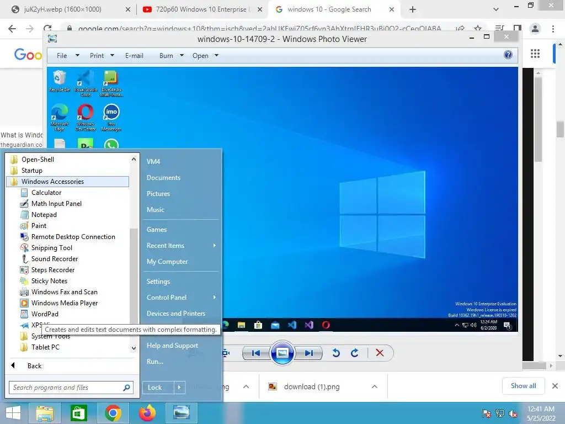Launch Paint from the accessories list

39,226
